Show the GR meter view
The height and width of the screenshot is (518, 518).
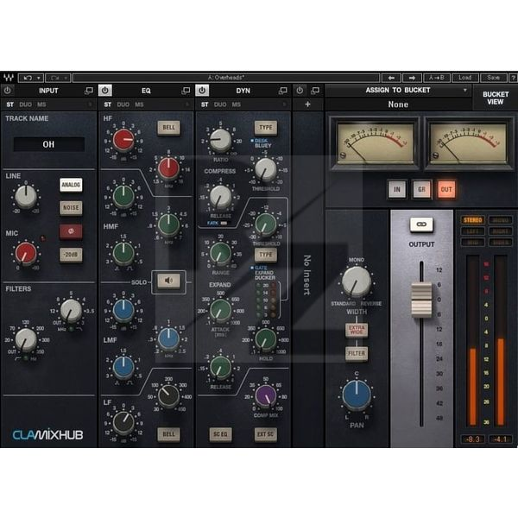click(x=421, y=189)
